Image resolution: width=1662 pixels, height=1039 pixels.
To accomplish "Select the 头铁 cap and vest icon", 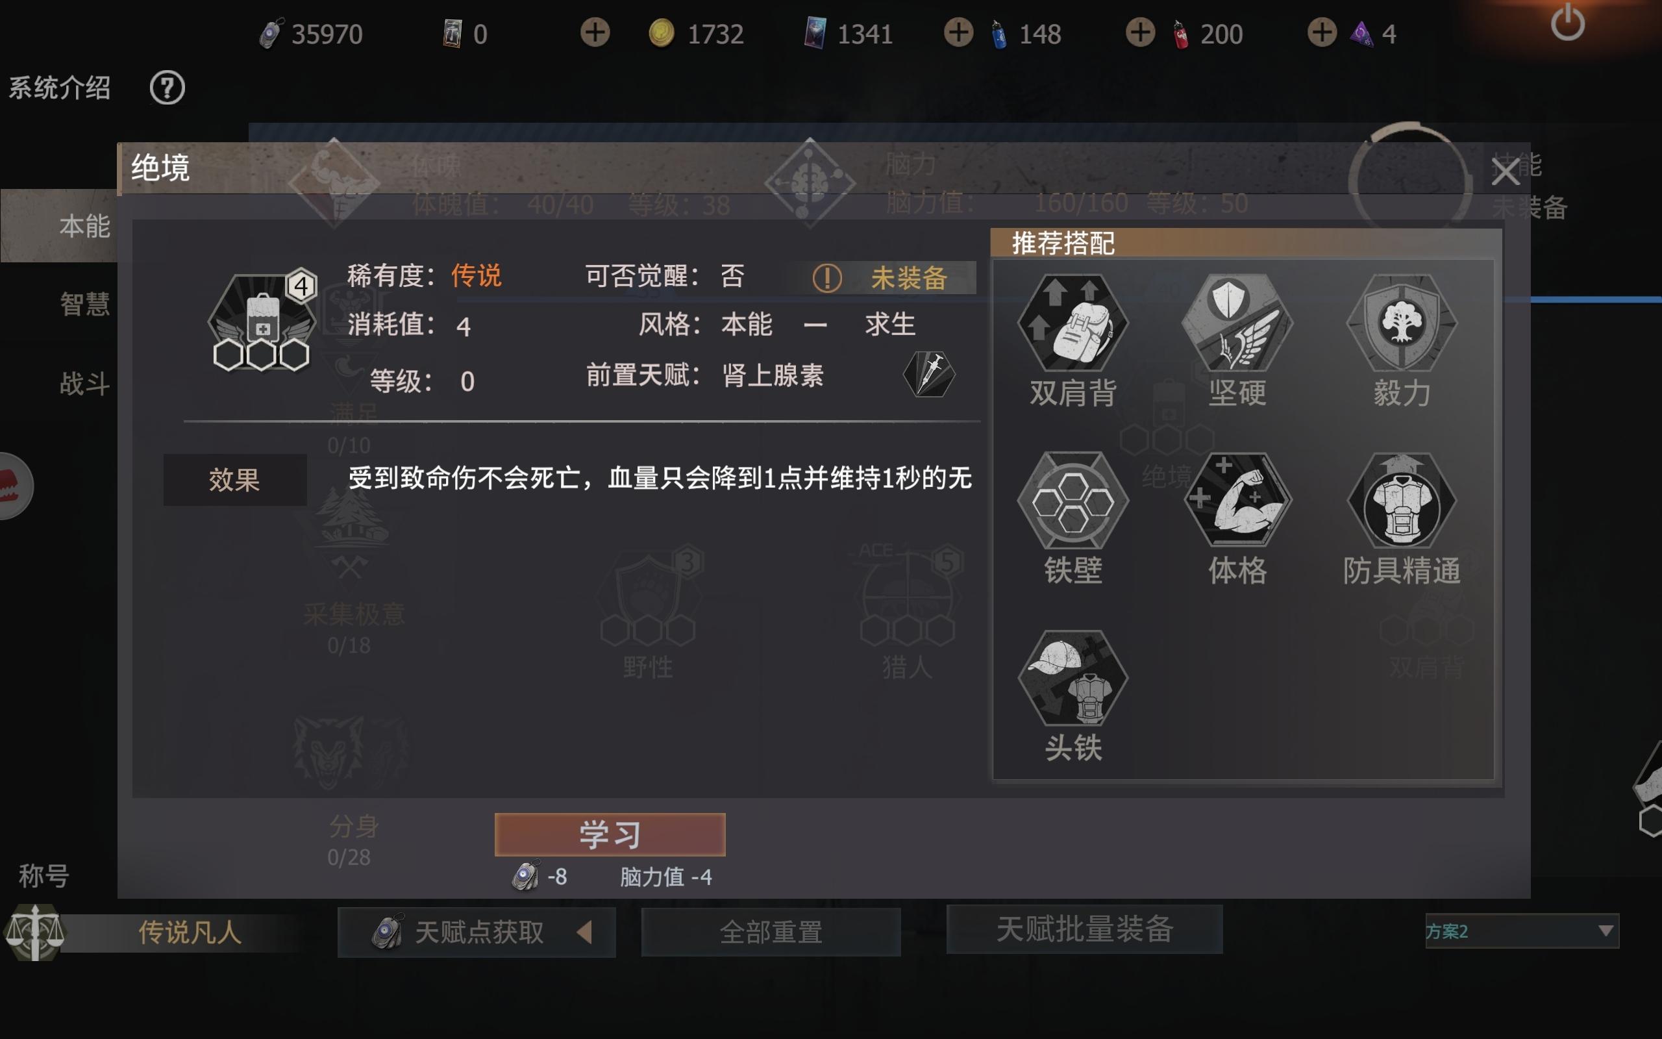I will point(1073,678).
